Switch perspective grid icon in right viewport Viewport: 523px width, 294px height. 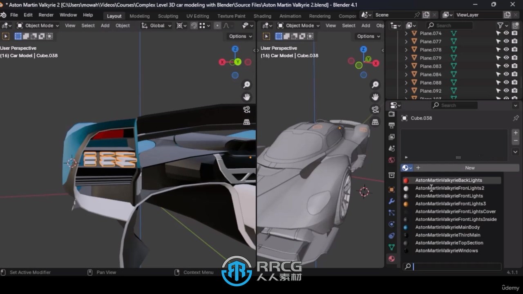coord(375,122)
